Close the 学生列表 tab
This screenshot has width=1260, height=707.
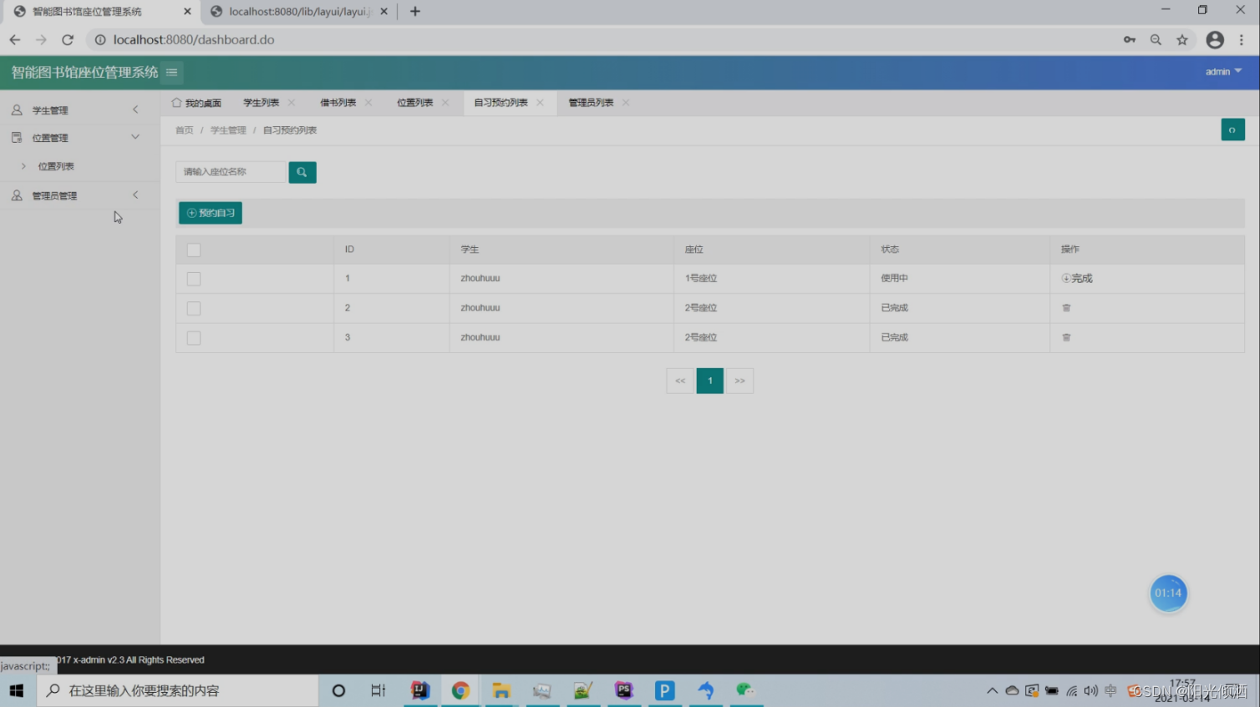pyautogui.click(x=292, y=103)
